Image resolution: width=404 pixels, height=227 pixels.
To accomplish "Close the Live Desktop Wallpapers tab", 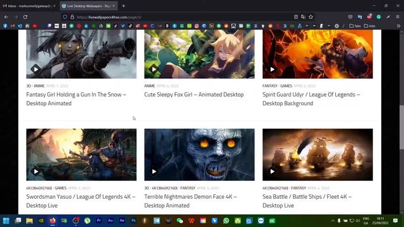I will (114, 6).
